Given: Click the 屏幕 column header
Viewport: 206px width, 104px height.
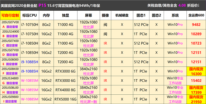Looking at the screenshot, I should coord(88,15).
